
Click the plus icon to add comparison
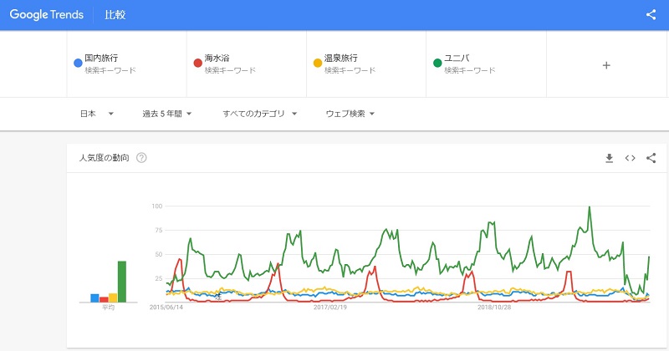click(x=606, y=65)
